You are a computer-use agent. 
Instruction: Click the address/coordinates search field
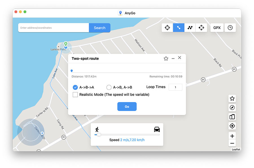[54, 28]
